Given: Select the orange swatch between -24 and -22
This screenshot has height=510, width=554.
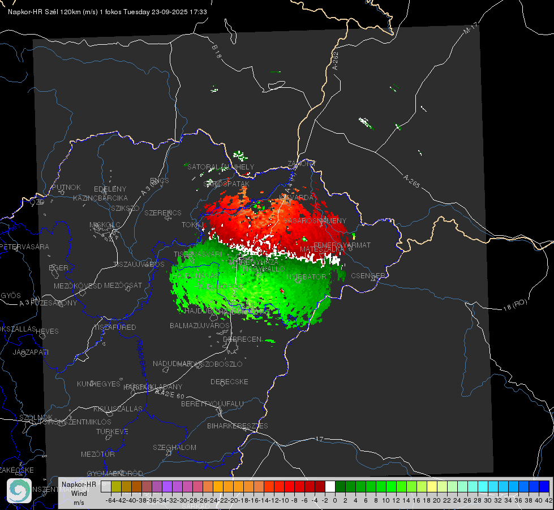Looking at the screenshot, I should (x=218, y=486).
